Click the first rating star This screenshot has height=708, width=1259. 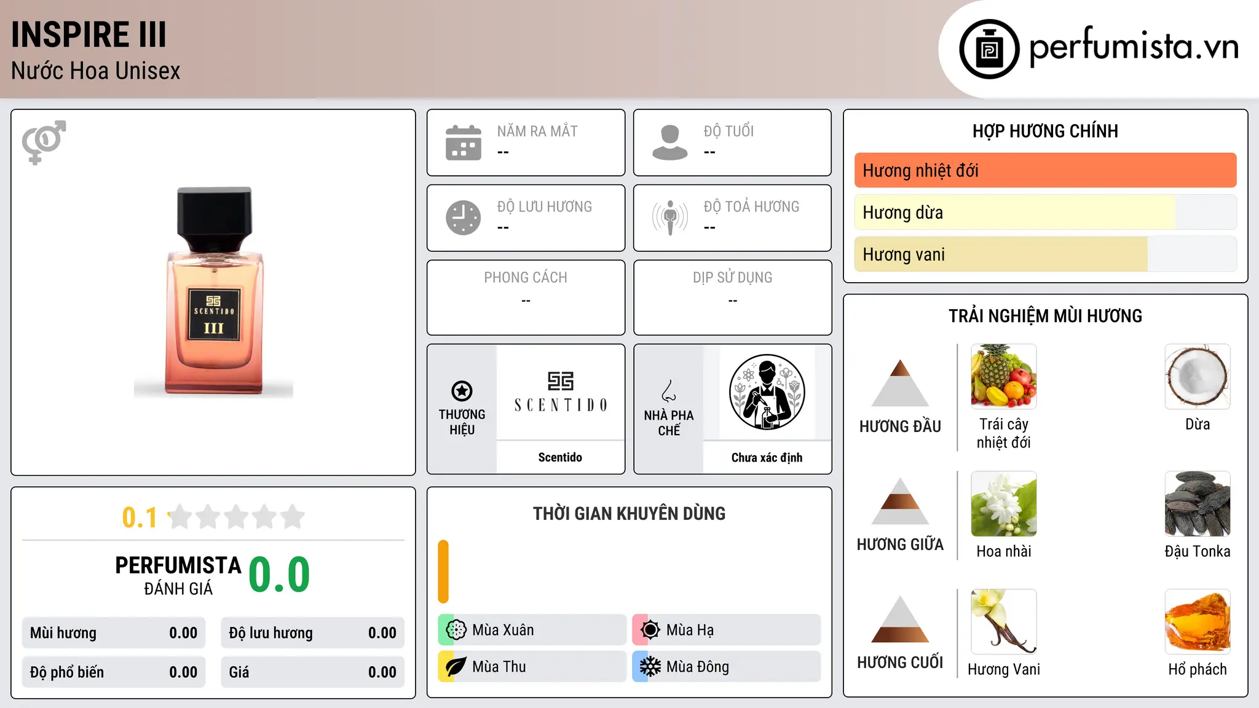[x=180, y=517]
